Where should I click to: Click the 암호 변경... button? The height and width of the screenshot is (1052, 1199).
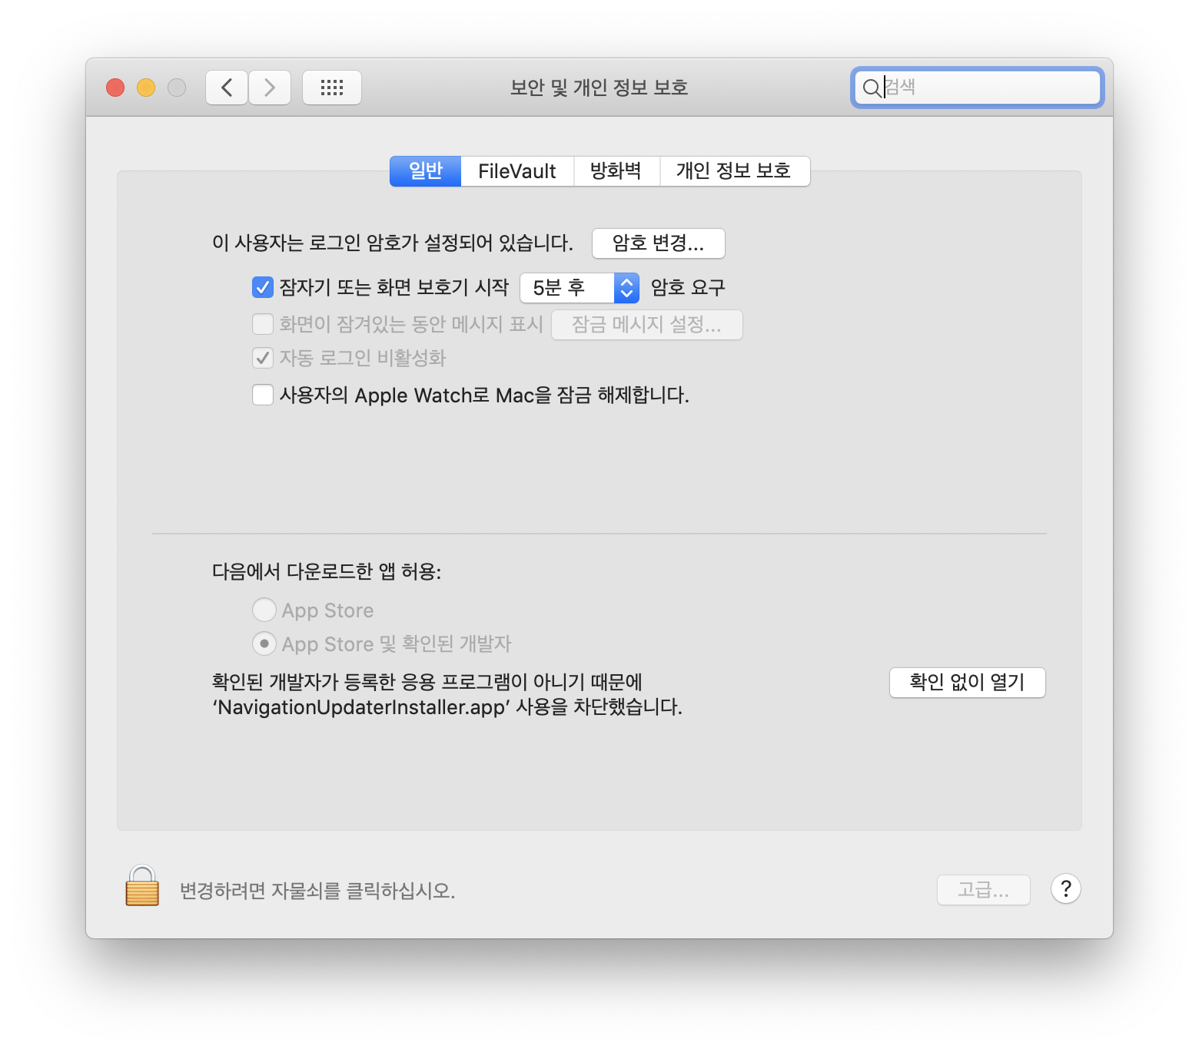click(658, 243)
